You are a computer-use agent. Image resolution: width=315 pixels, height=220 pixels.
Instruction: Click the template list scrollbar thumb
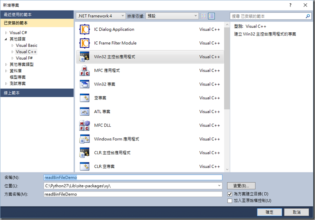227,68
